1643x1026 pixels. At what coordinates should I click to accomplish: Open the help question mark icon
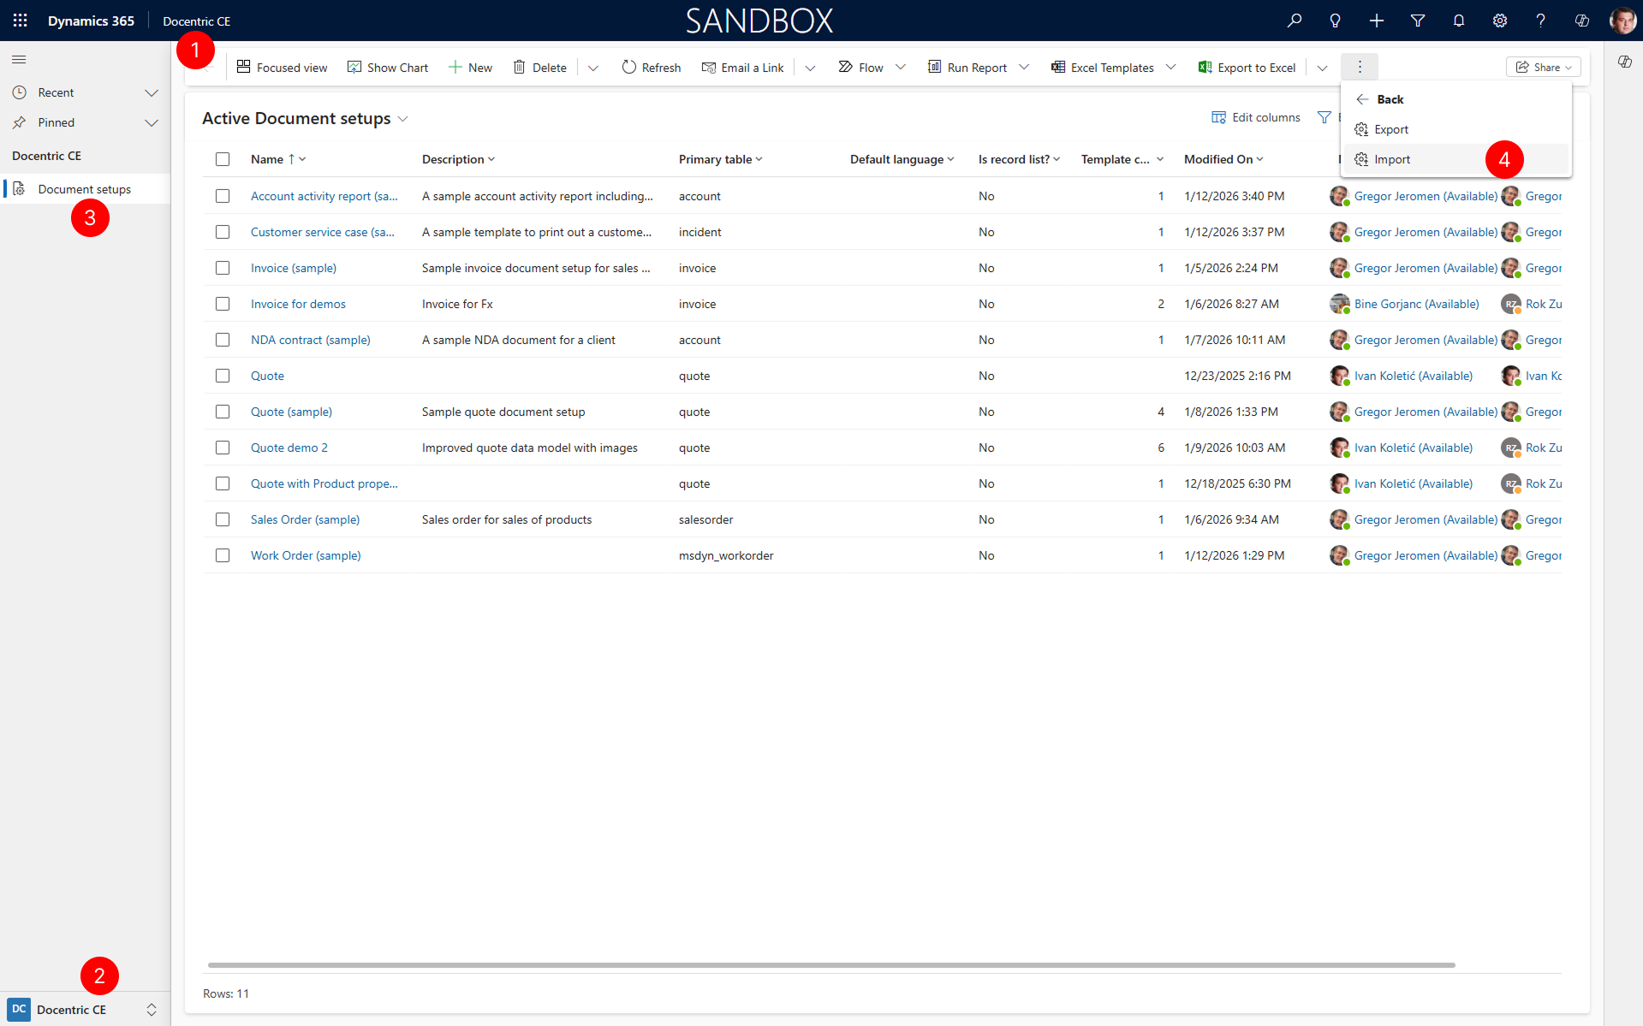click(x=1541, y=21)
